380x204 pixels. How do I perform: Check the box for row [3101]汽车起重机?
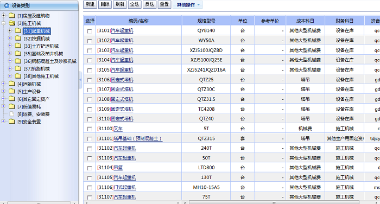tap(90, 31)
